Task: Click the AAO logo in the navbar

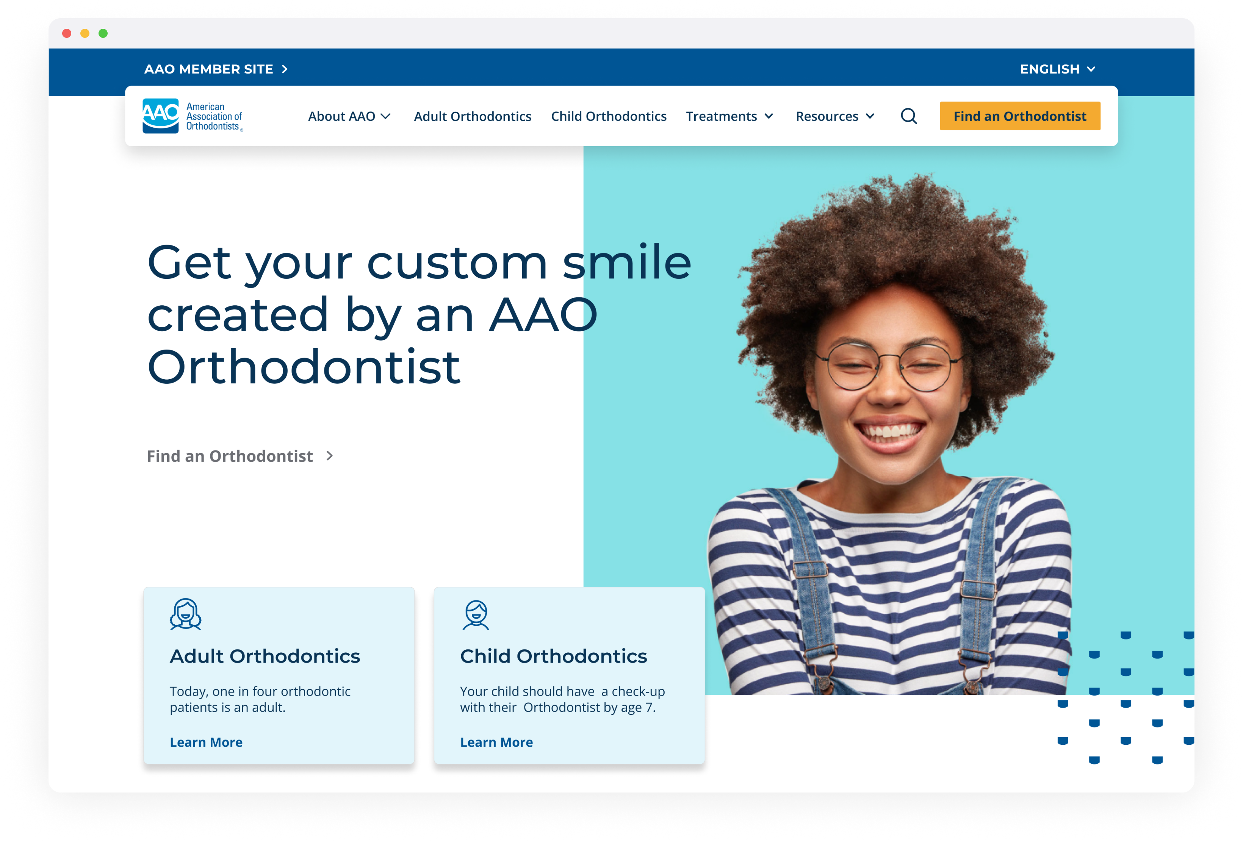Action: [x=193, y=116]
